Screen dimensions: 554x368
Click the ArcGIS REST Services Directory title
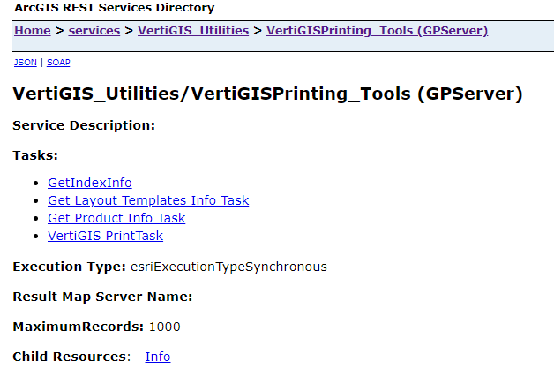tap(114, 8)
